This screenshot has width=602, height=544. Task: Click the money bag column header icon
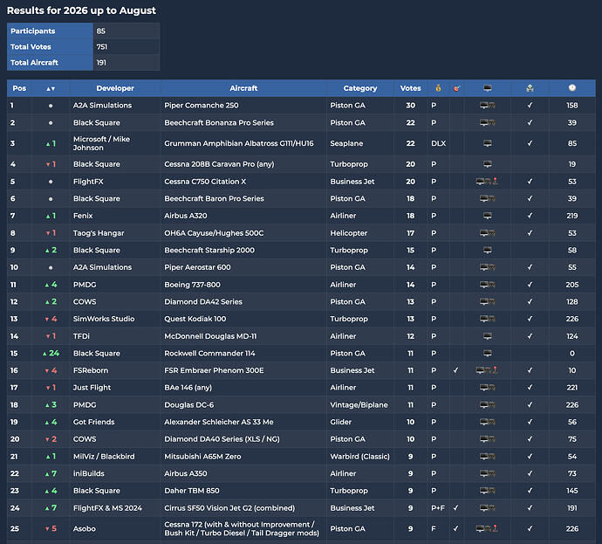coord(438,88)
